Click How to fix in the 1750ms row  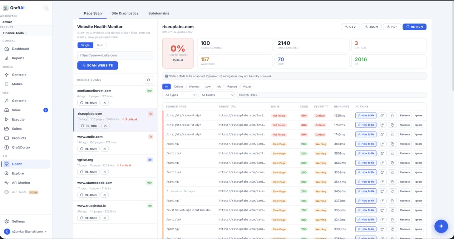(x=366, y=125)
